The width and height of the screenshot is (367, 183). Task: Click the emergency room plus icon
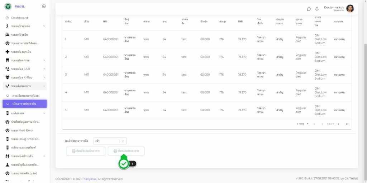pos(8,52)
